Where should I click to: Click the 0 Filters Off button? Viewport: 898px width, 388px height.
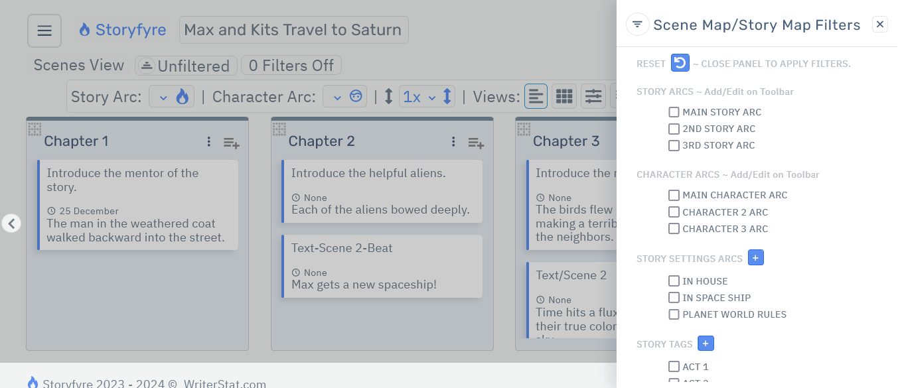point(291,65)
